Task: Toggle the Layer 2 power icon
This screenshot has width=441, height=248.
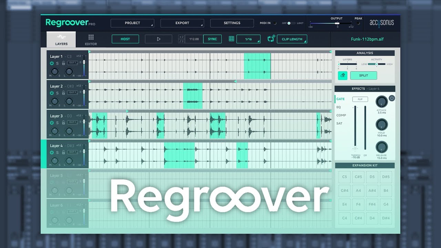Action: pos(52,93)
